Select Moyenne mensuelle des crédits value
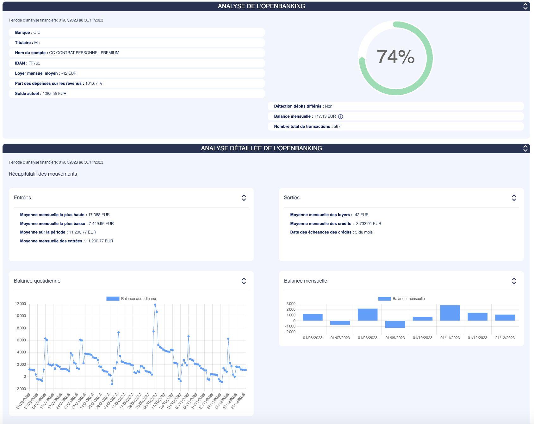The height and width of the screenshot is (424, 534). click(368, 224)
